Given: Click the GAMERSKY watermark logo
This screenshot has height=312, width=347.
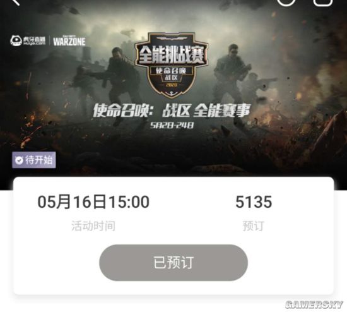Looking at the screenshot, I should coord(314,304).
